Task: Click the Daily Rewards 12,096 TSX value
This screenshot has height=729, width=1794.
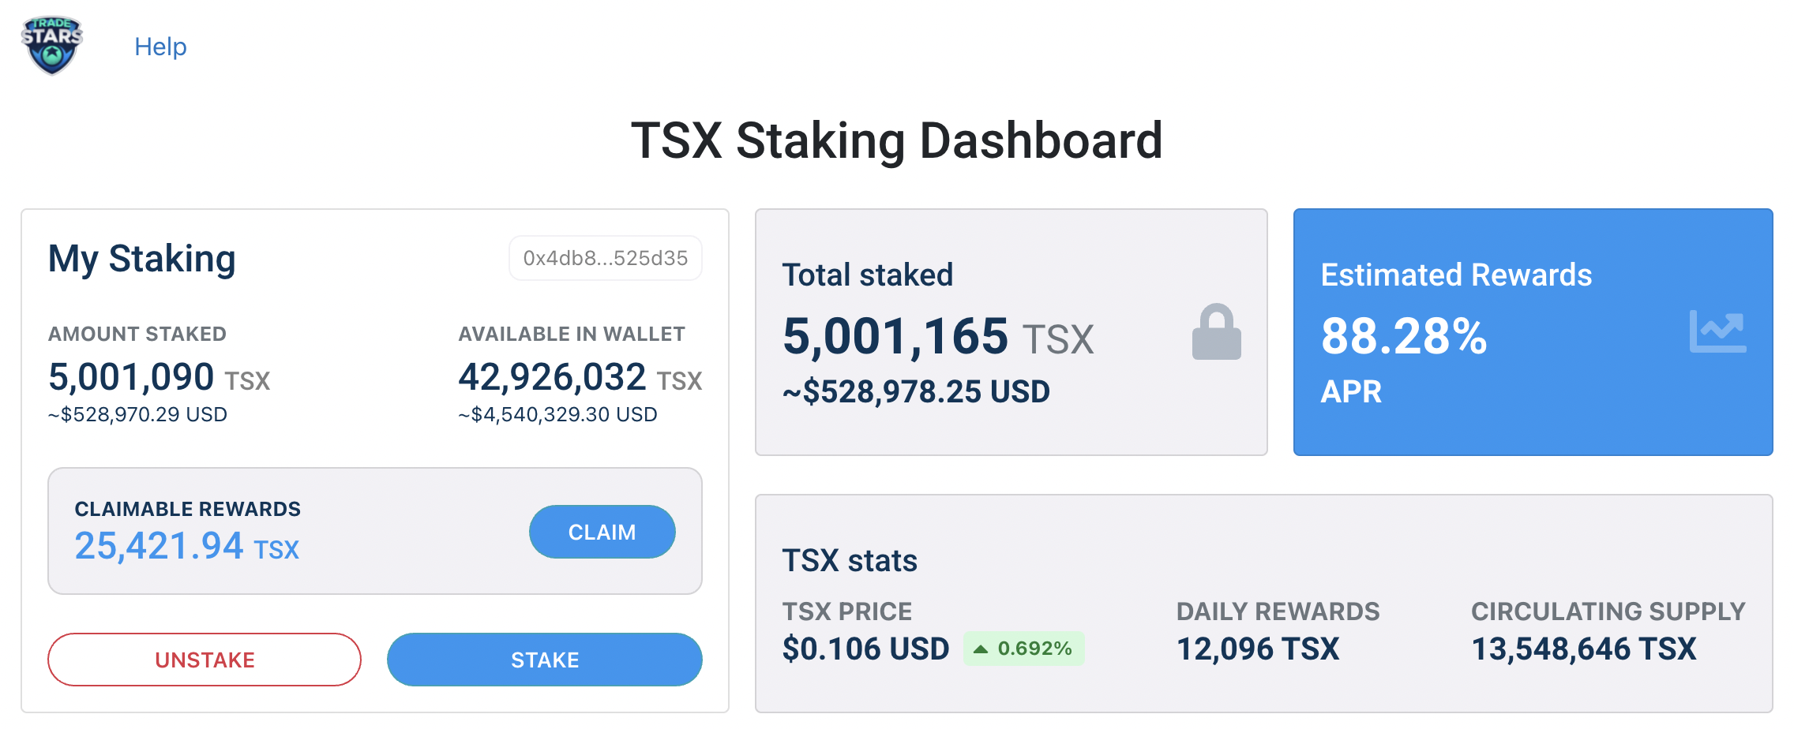Action: tap(1258, 649)
